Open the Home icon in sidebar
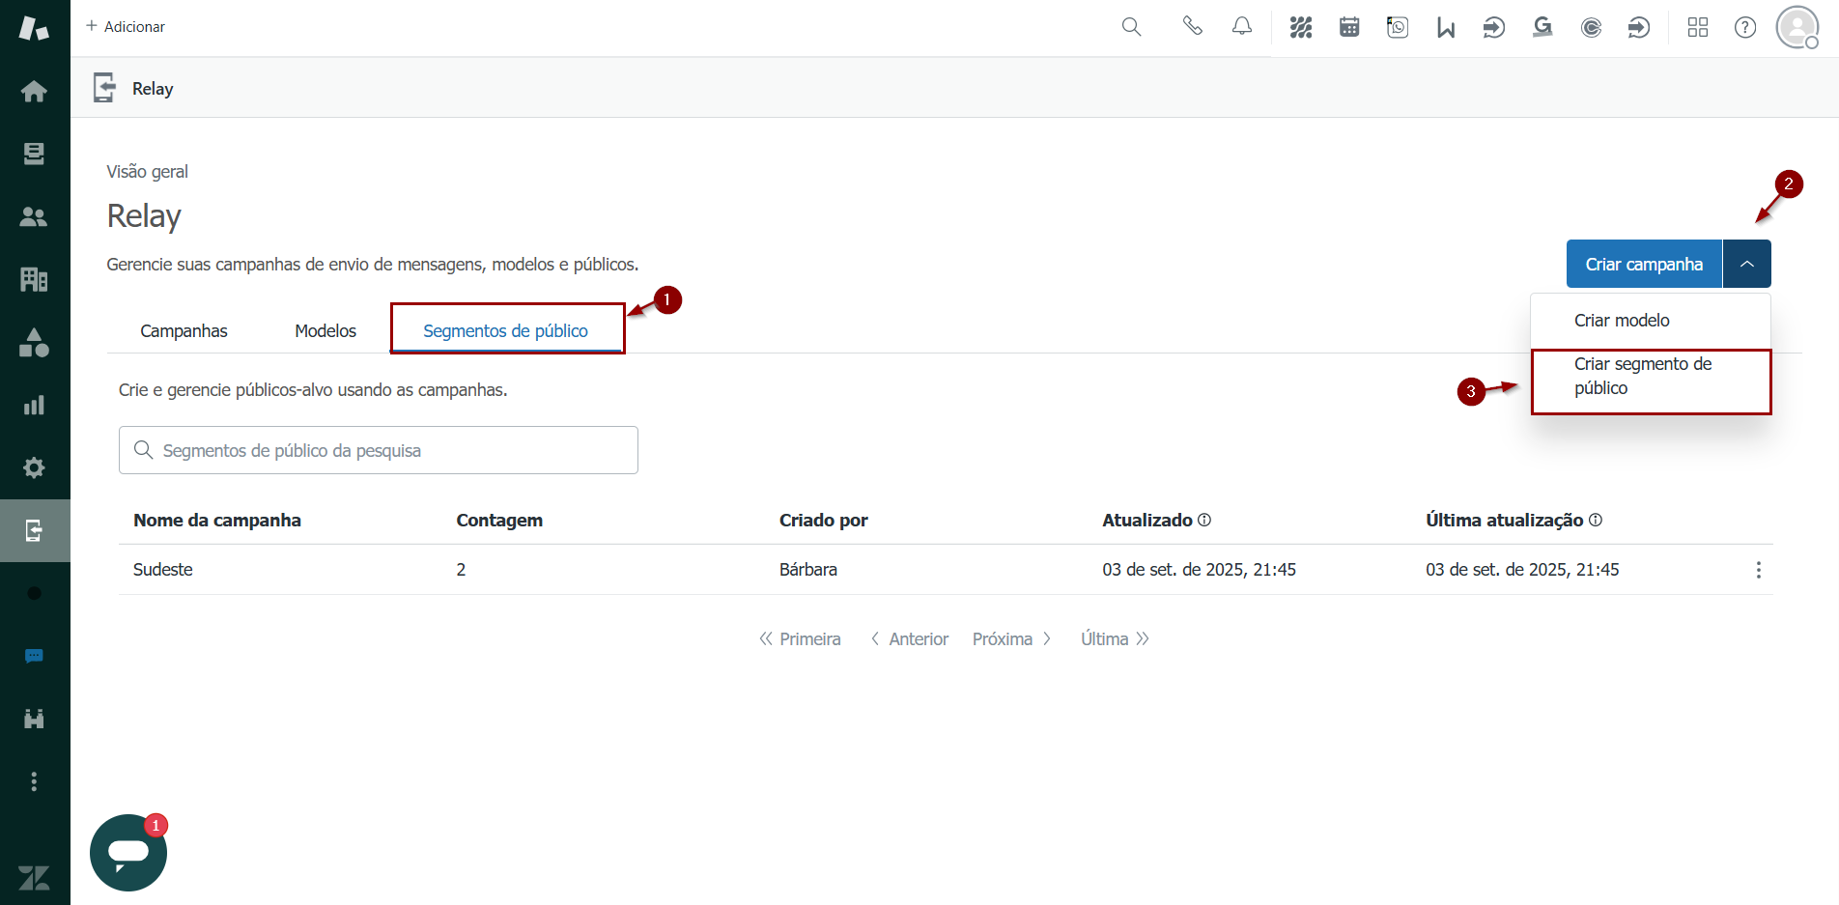Screen dimensions: 1839x905 (x=34, y=91)
